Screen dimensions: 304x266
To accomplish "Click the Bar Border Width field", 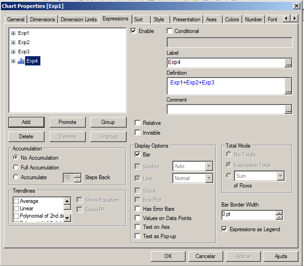I will (249, 215).
